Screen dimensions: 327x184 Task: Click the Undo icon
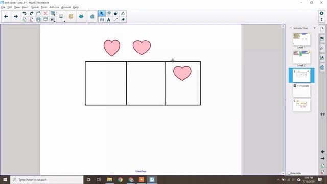(25, 14)
